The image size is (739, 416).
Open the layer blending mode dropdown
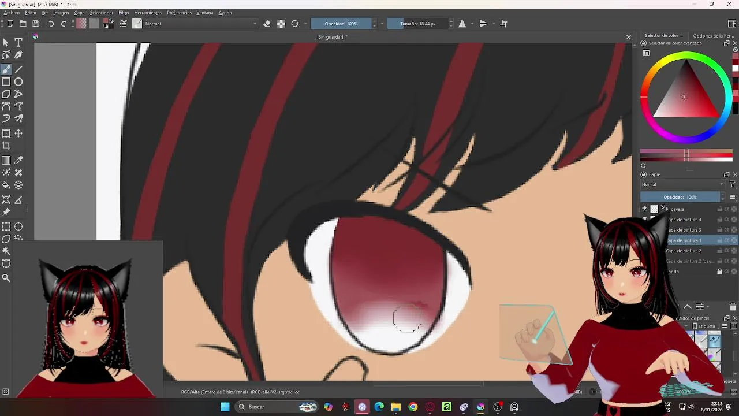pos(682,185)
